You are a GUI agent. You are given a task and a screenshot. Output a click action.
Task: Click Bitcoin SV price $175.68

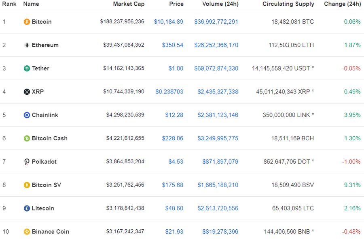[172, 185]
